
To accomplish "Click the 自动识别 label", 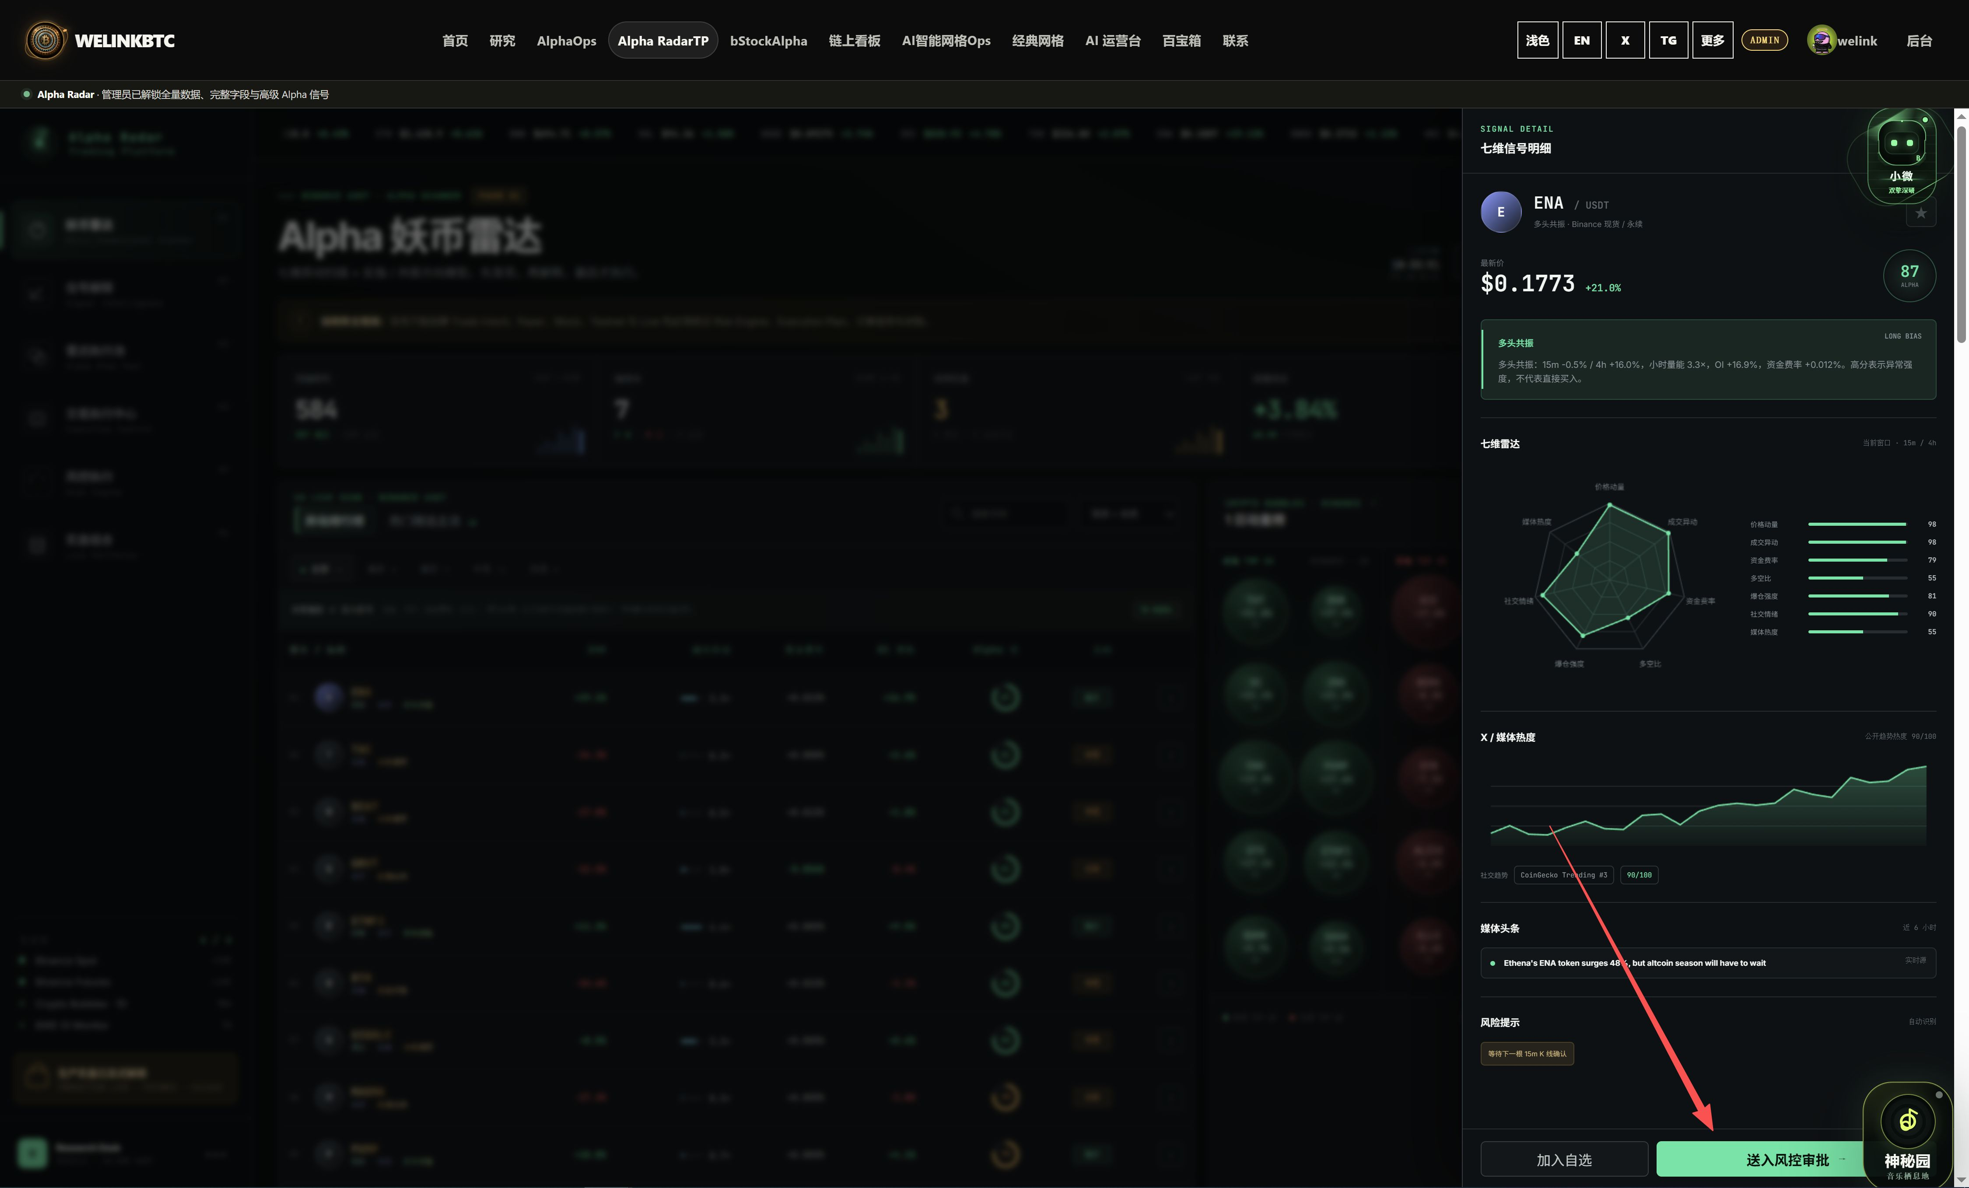I will (1922, 1022).
